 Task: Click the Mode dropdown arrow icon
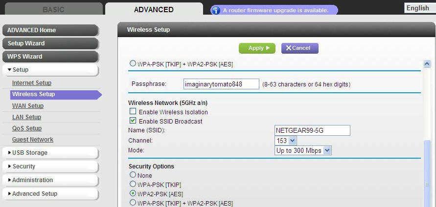(x=327, y=151)
